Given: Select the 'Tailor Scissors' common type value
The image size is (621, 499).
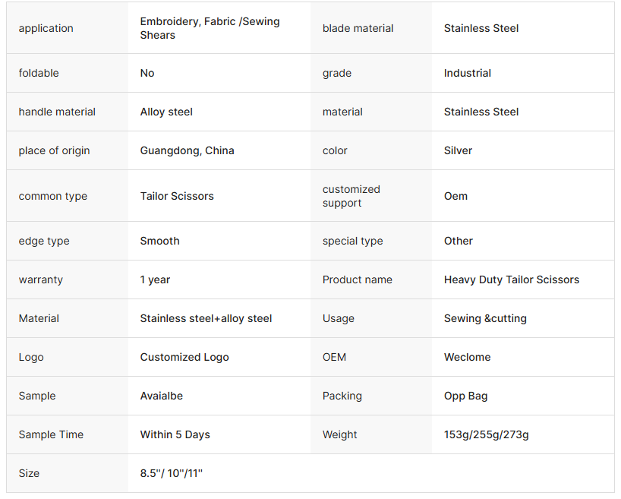Looking at the screenshot, I should [177, 196].
